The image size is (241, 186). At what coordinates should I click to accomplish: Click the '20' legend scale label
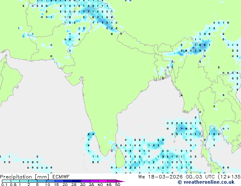[x=65, y=184]
